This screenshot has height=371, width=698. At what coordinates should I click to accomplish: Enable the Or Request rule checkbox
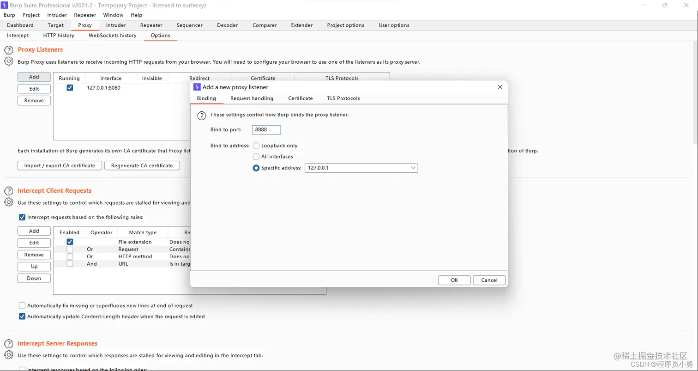tap(70, 249)
